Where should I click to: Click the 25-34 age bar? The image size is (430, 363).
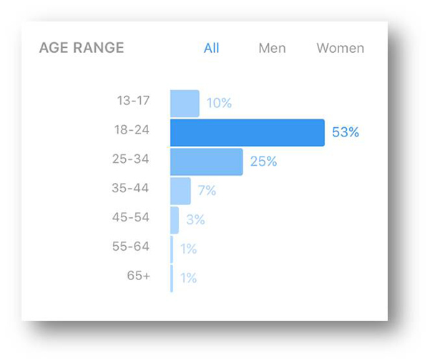click(207, 161)
